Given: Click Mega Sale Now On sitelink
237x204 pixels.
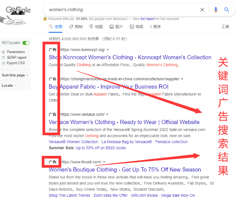Looking at the screenshot, I should click(178, 196).
